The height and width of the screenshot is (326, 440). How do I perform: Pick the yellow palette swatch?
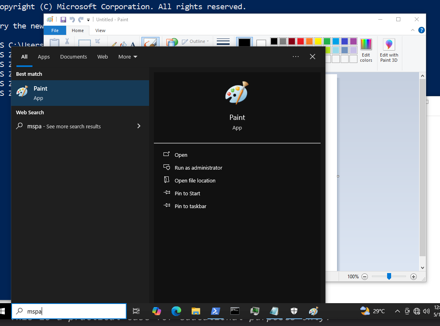pyautogui.click(x=318, y=41)
